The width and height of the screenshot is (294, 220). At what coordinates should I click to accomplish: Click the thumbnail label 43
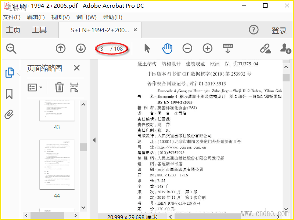(x=57, y=127)
